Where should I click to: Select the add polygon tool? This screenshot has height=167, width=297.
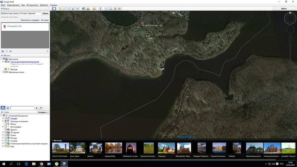tap(65, 8)
